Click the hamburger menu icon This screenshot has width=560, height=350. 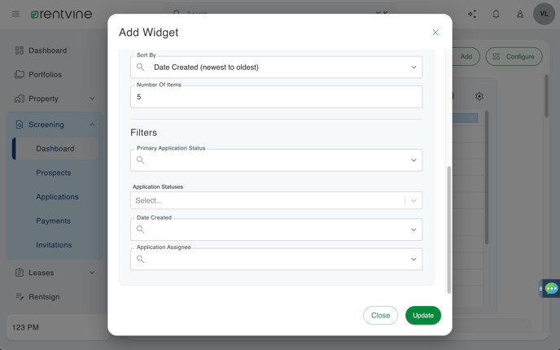(15, 14)
